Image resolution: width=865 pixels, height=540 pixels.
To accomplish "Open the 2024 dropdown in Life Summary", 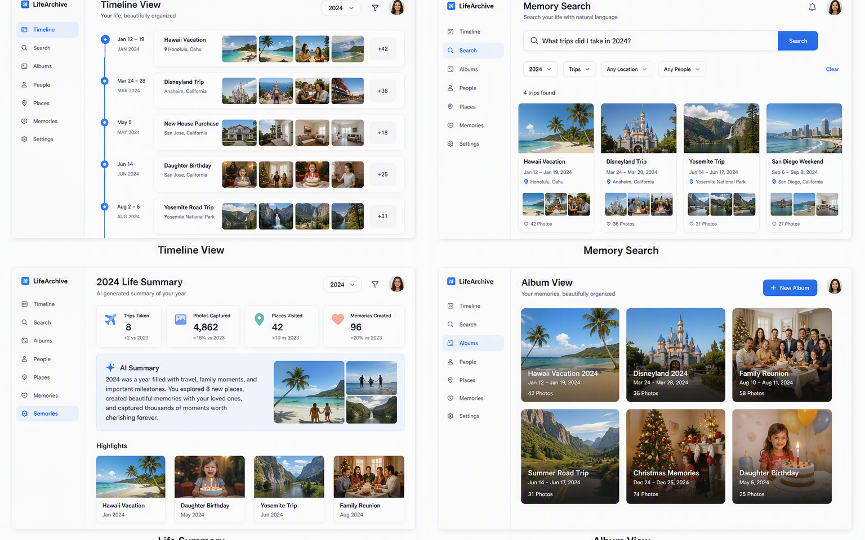I will point(342,285).
